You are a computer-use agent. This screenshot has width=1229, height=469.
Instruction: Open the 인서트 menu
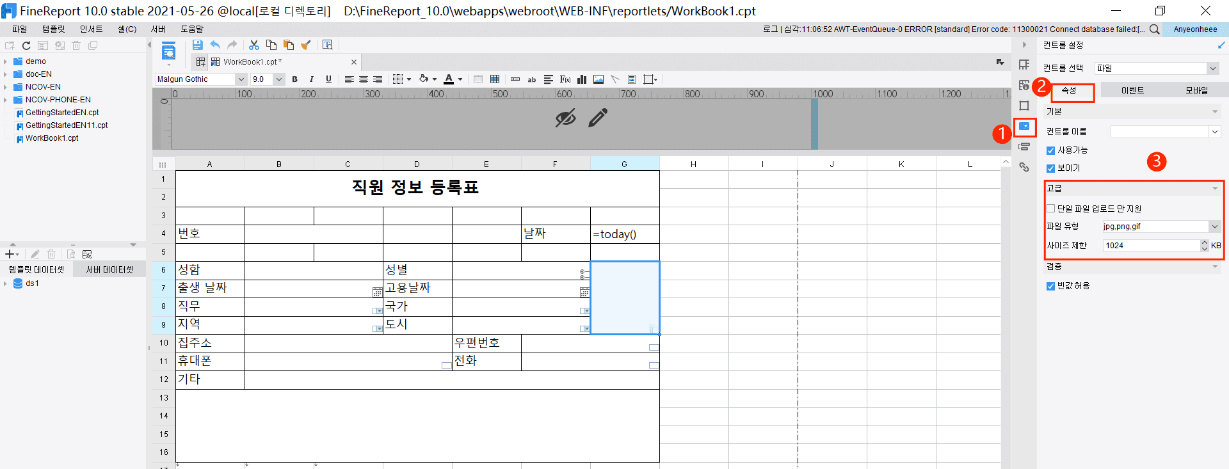[92, 29]
